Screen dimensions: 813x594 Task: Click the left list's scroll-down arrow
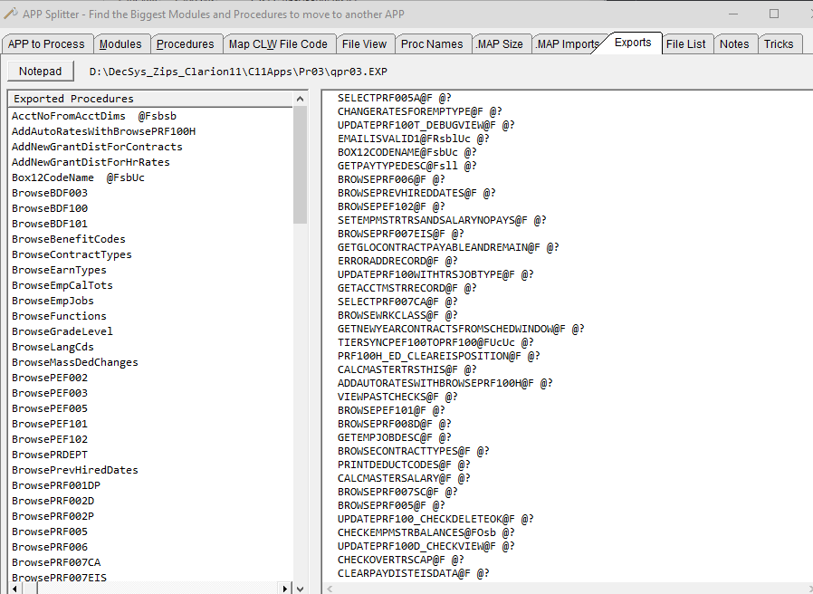pyautogui.click(x=301, y=588)
